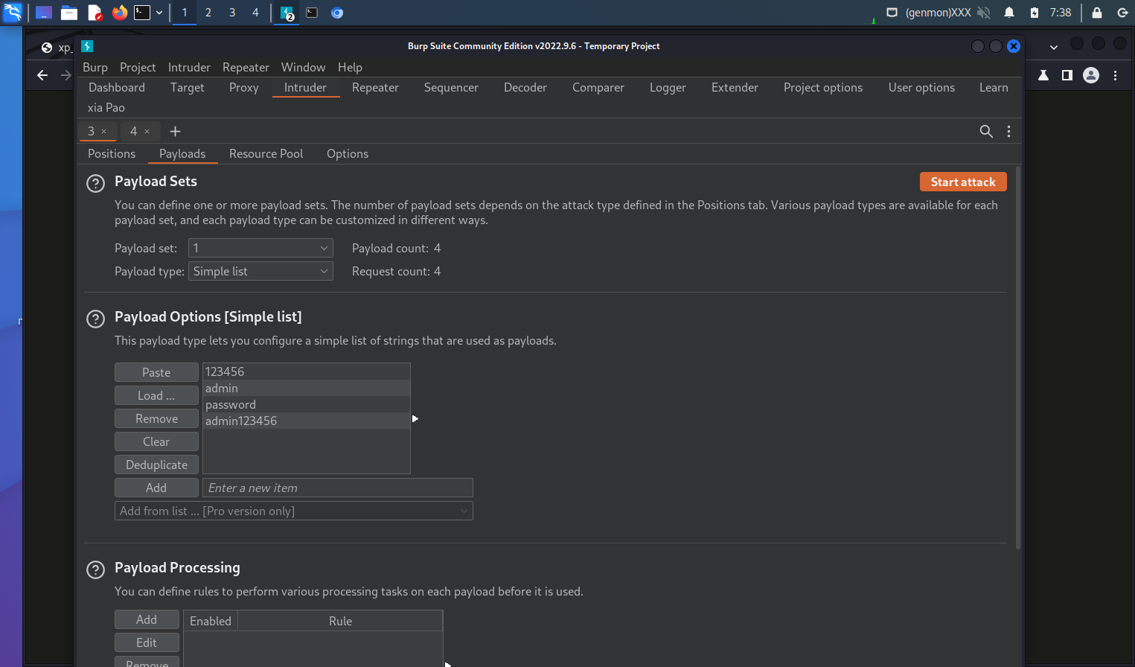Open the browser three-dot menu

1115,75
